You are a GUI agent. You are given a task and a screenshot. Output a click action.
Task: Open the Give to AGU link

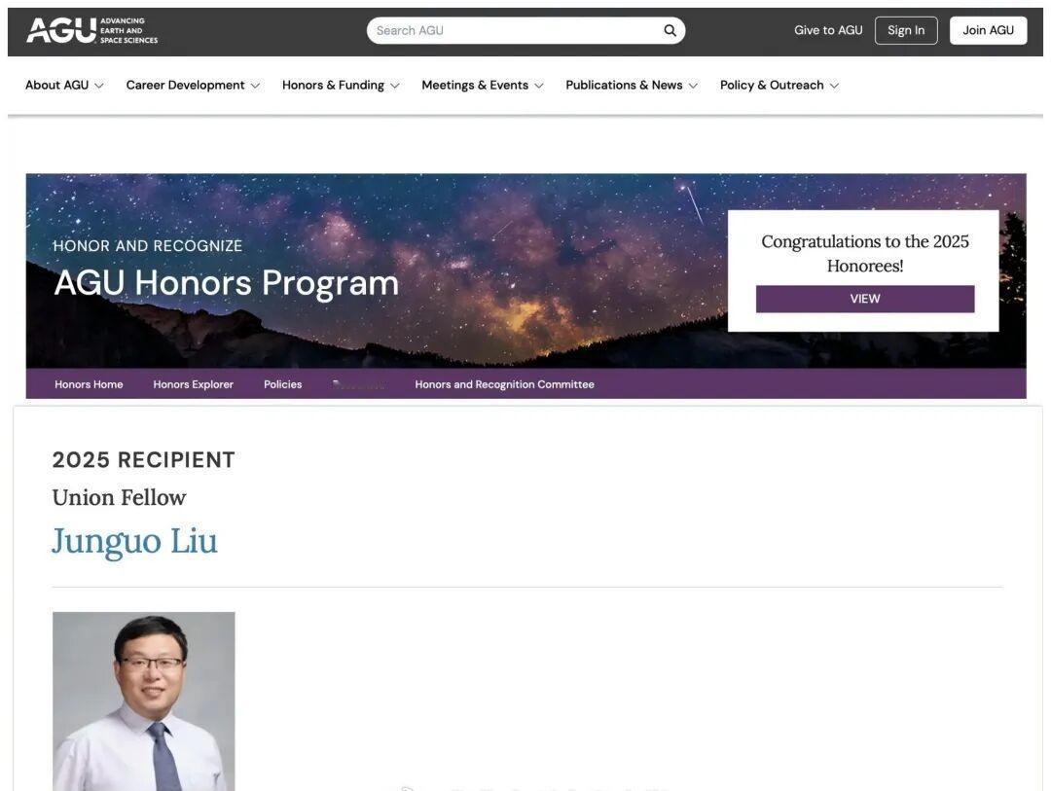(828, 30)
